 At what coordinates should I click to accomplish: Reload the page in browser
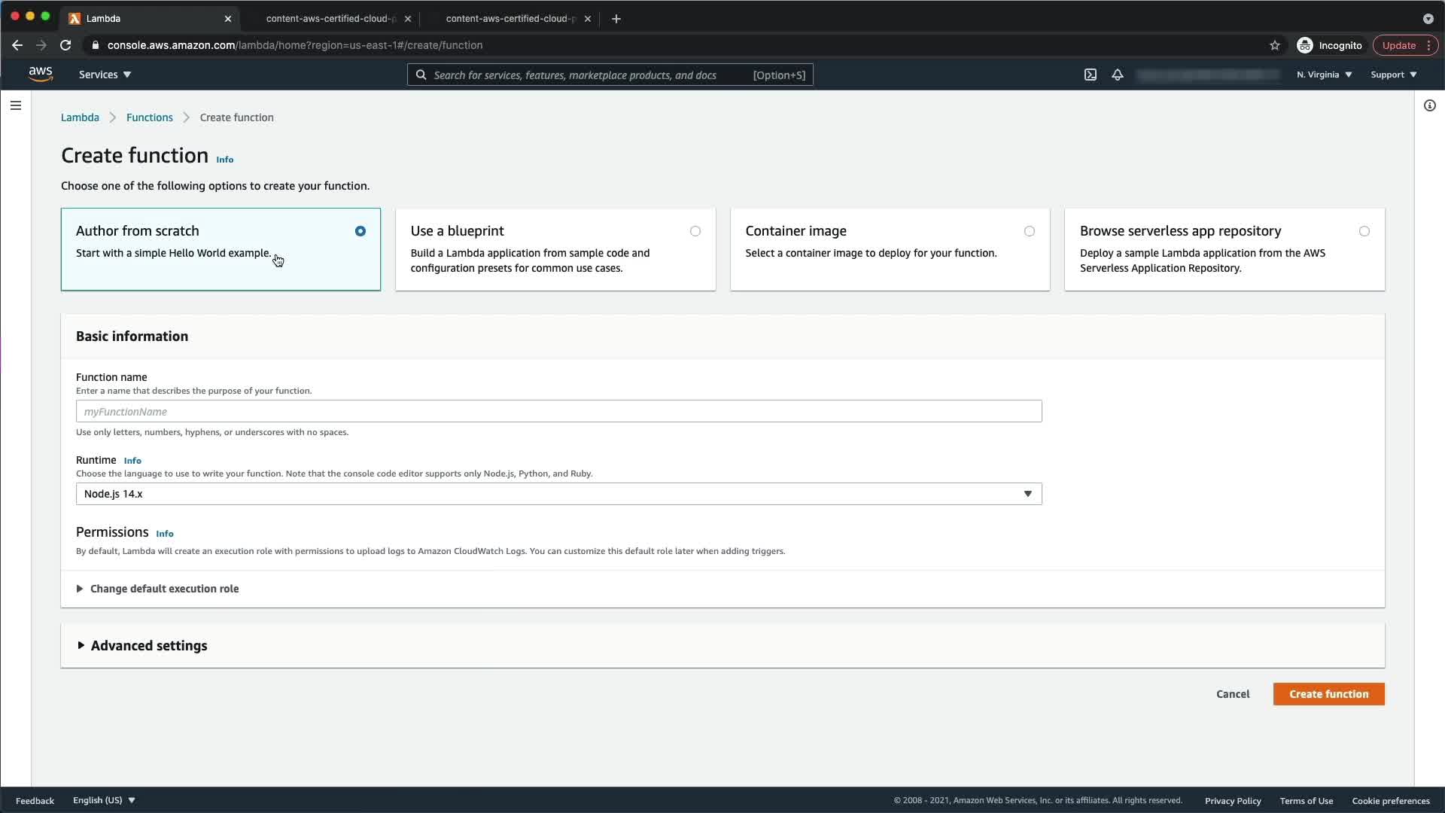[x=65, y=45]
